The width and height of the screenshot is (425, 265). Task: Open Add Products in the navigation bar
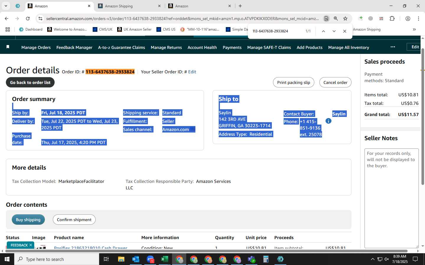point(310,47)
